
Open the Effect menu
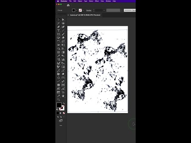pyautogui.click(x=97, y=1)
